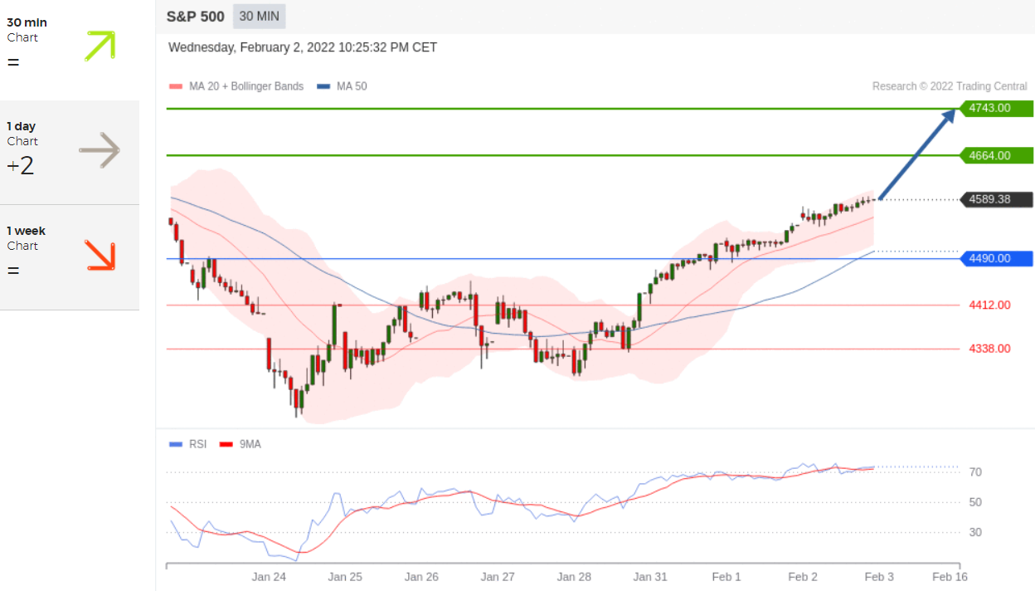Image resolution: width=1035 pixels, height=591 pixels.
Task: Click Research © 2022 Trading Central text
Action: click(949, 86)
